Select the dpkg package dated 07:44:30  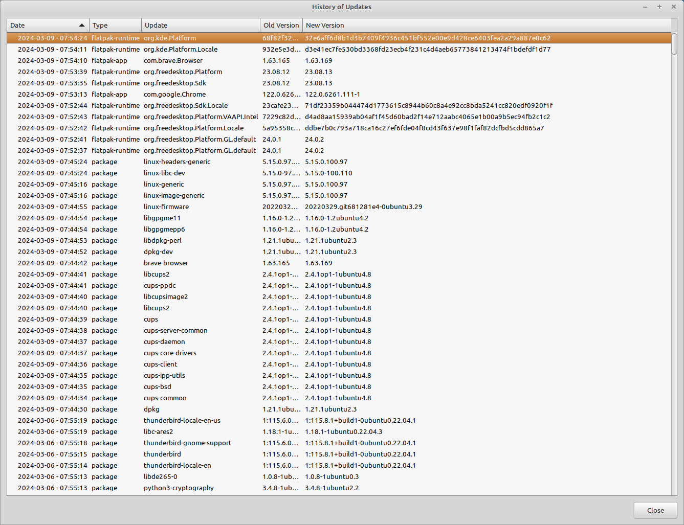click(x=339, y=409)
